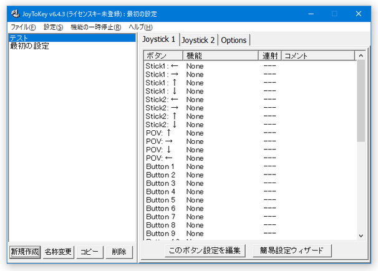Viewport: 378px width, 271px height.
Task: Click the JoyToKey app icon in title bar
Action: [16, 14]
